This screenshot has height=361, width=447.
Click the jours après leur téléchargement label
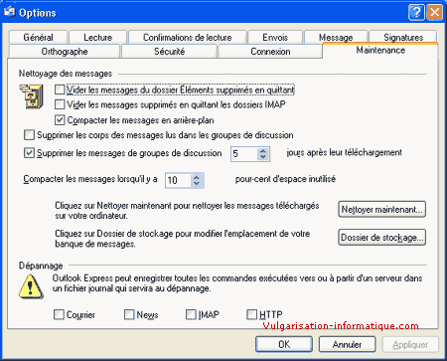click(x=345, y=152)
